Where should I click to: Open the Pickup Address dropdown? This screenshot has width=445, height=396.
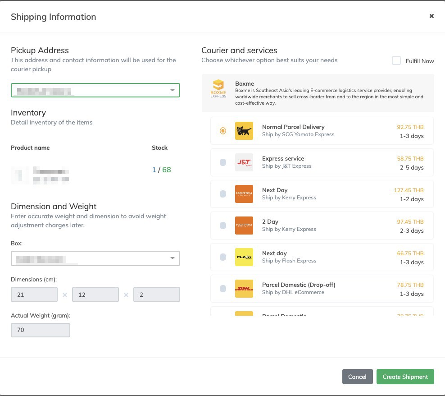point(95,90)
